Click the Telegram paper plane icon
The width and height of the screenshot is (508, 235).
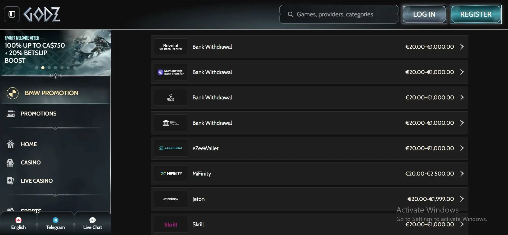point(56,220)
